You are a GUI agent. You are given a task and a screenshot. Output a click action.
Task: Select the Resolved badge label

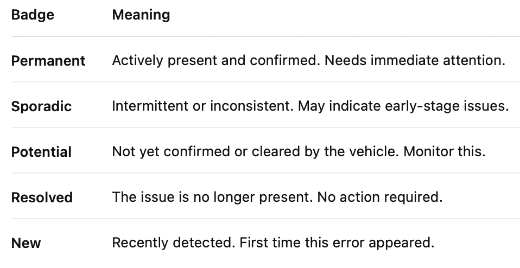[x=42, y=197]
